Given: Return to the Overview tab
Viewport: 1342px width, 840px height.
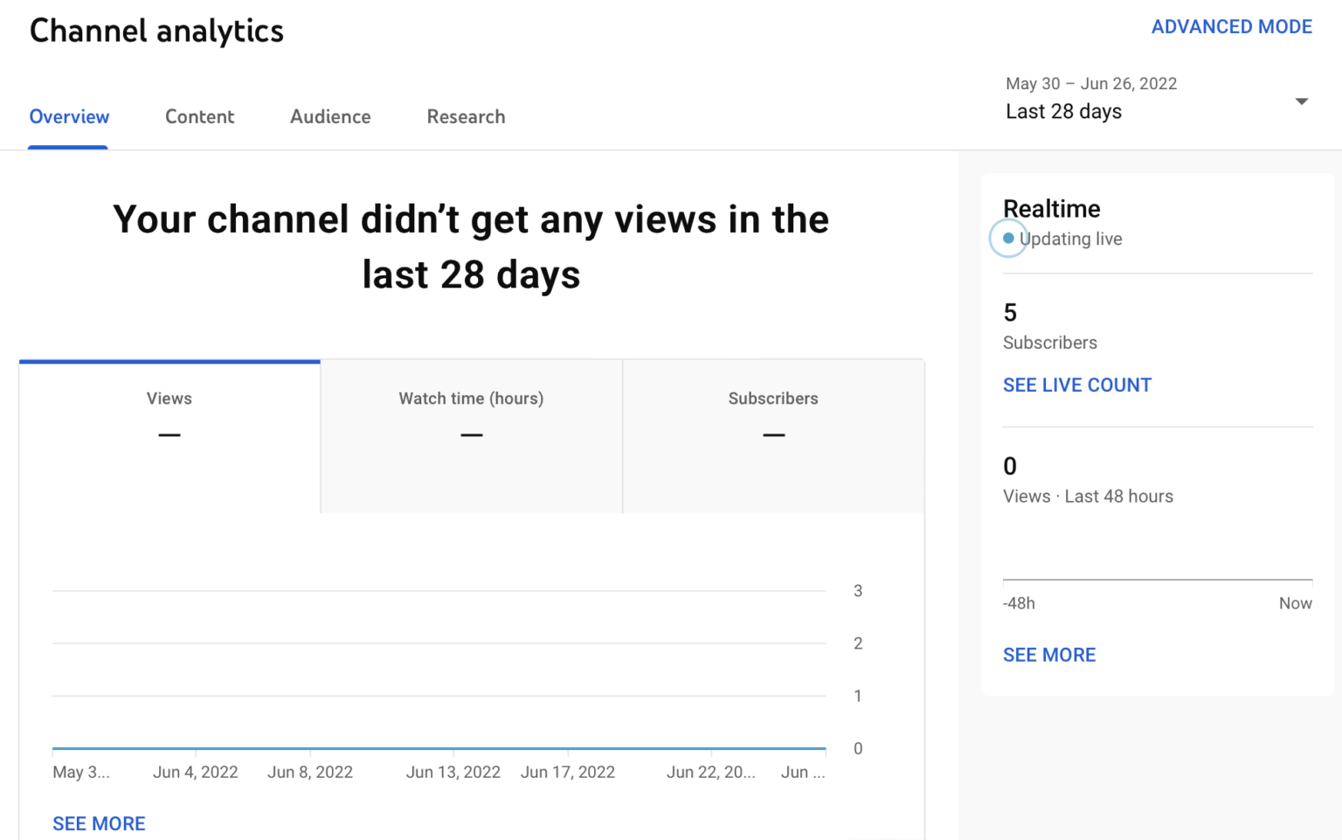Looking at the screenshot, I should 69,116.
